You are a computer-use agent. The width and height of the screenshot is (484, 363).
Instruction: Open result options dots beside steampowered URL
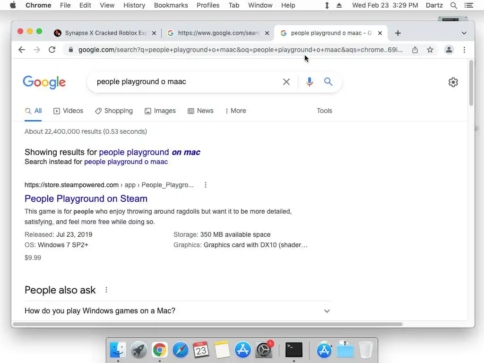click(206, 185)
